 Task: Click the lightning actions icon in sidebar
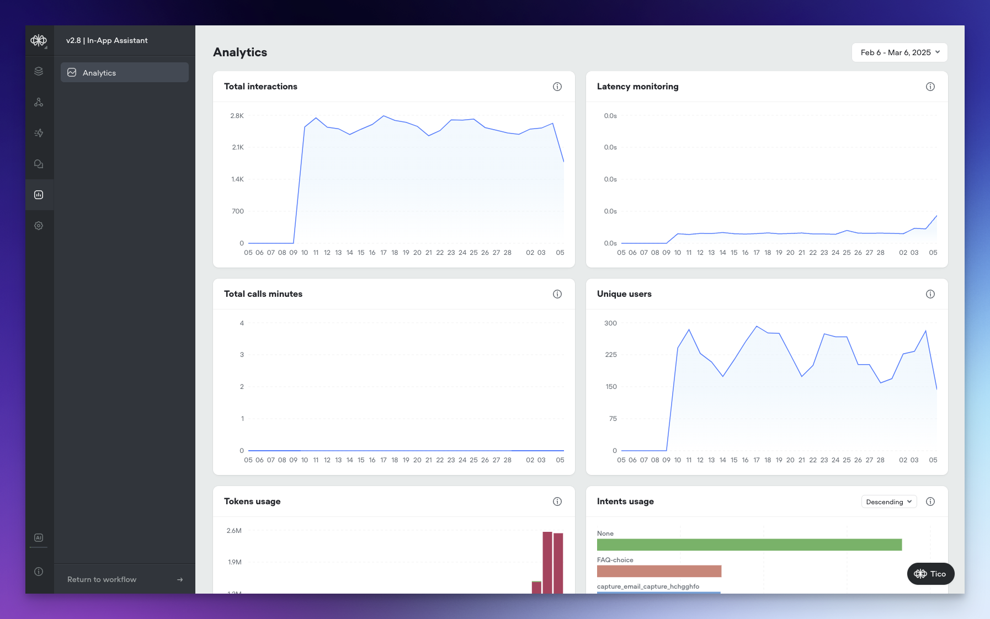tap(39, 133)
